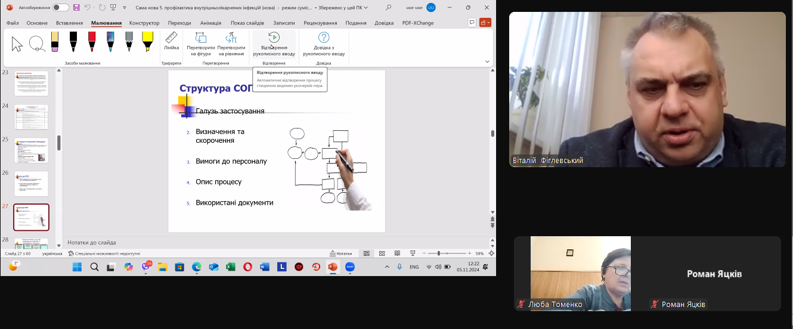
Task: Switch to Reading view
Action: [x=398, y=253]
